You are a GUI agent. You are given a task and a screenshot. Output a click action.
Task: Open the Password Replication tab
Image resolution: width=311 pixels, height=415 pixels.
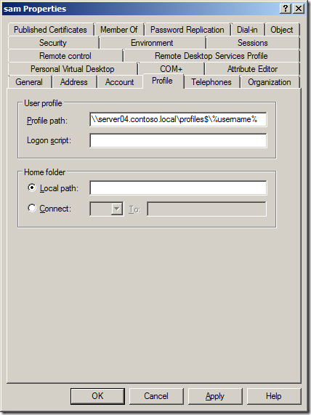(187, 30)
